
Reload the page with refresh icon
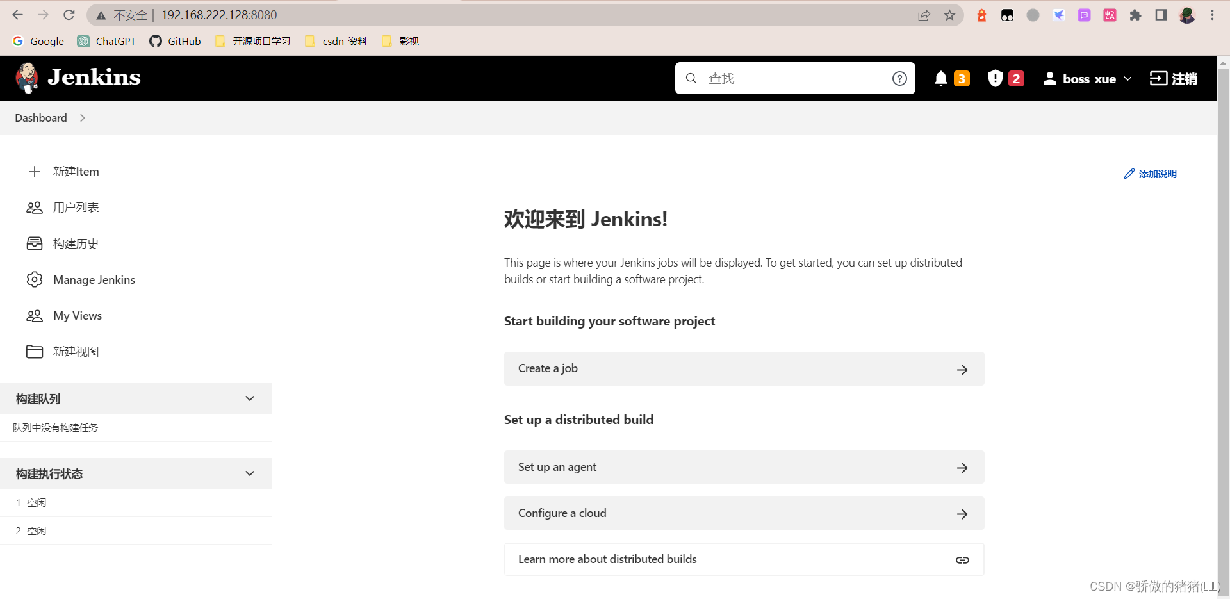click(69, 14)
